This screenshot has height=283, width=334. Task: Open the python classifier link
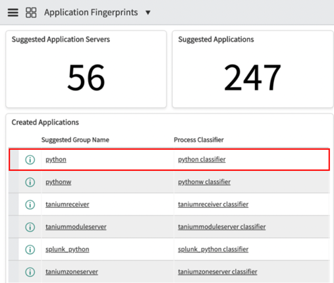click(202, 160)
